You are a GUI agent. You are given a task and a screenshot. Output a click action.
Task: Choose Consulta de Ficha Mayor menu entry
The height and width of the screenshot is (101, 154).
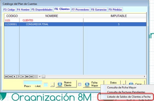[122, 87]
